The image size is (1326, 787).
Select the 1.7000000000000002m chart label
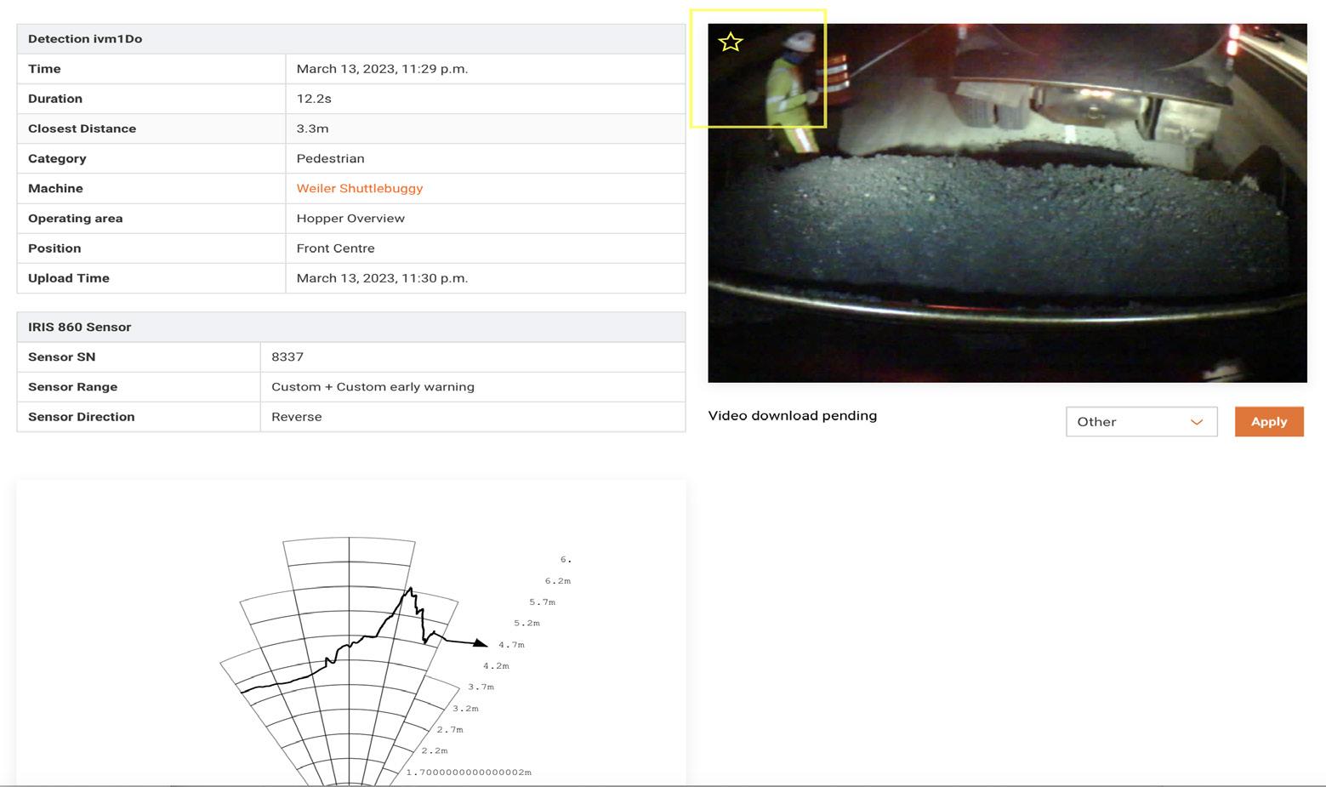point(469,773)
